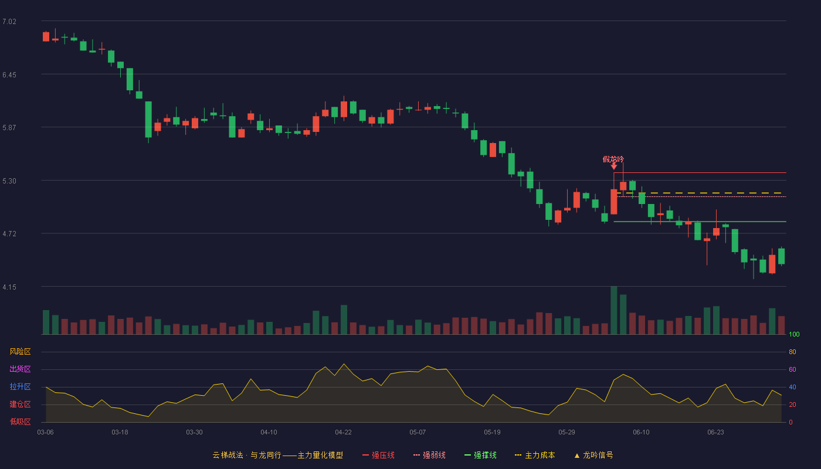This screenshot has width=821, height=469.
Task: Click the green 100 indicator axis value
Action: click(x=794, y=335)
